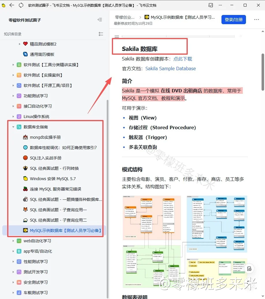Expand the 接口自动化学习 section
265x299 pixels.
[x=13, y=106]
